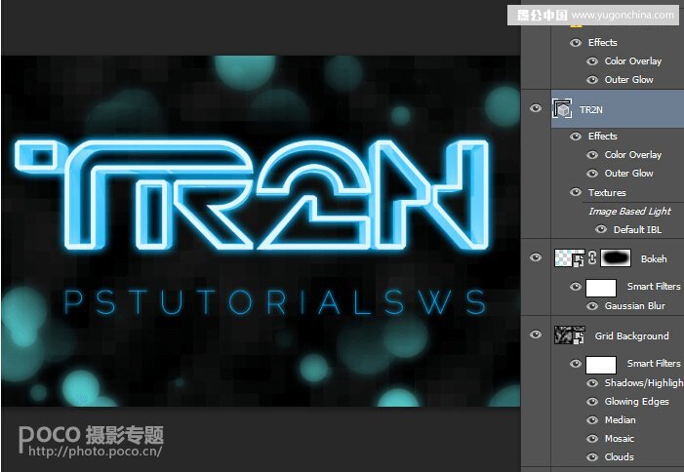Click the Image Based Light label

pyautogui.click(x=629, y=212)
